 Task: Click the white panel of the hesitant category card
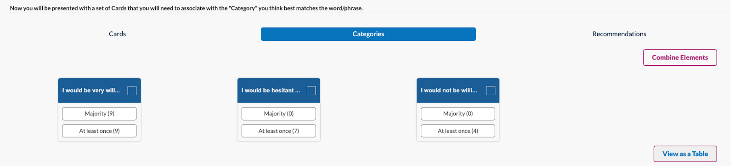pyautogui.click(x=278, y=122)
